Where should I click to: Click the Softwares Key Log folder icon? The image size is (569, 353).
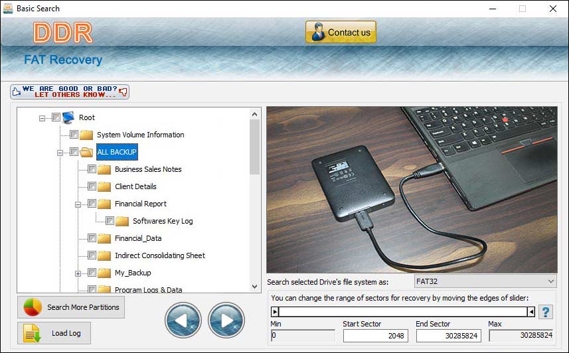[x=122, y=221]
